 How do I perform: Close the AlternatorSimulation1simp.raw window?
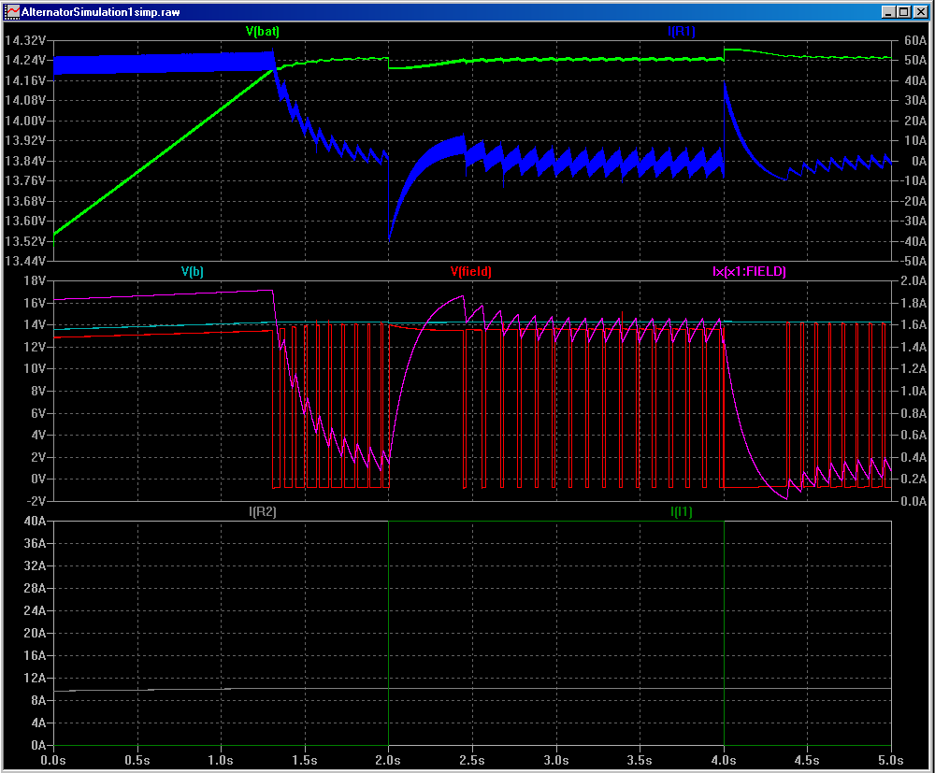(x=921, y=12)
